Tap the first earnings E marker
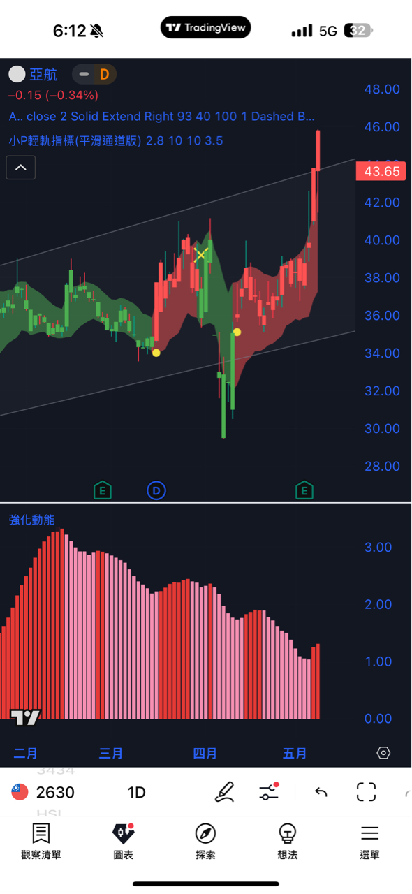 pos(103,491)
